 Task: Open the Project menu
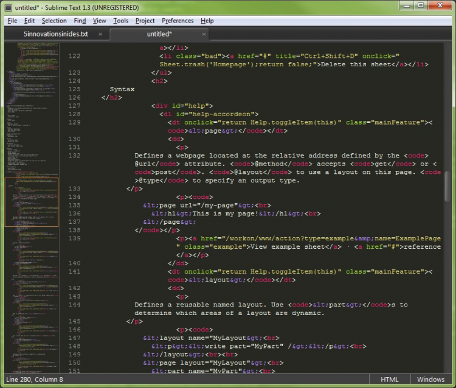(145, 21)
